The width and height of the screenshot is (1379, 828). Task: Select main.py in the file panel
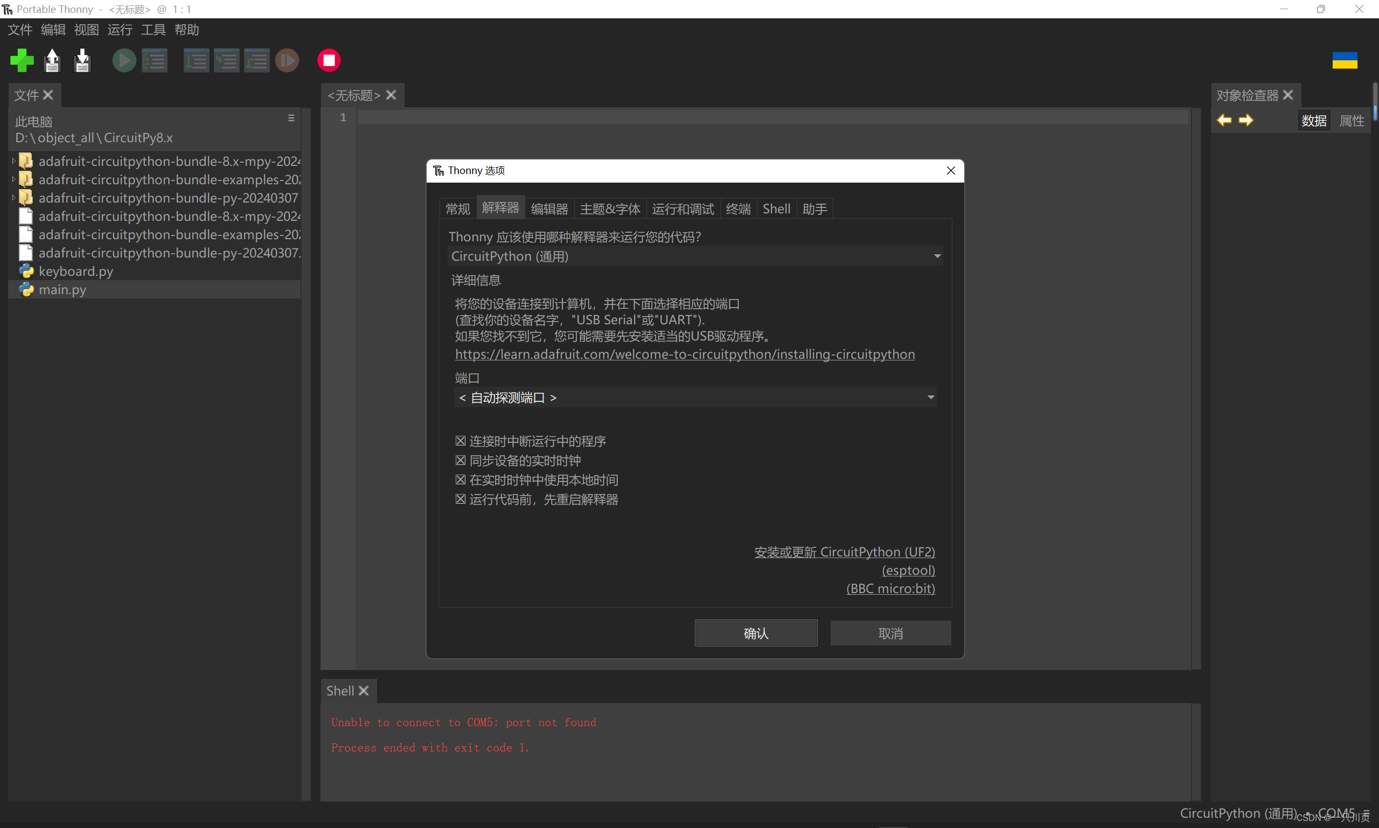pyautogui.click(x=62, y=289)
